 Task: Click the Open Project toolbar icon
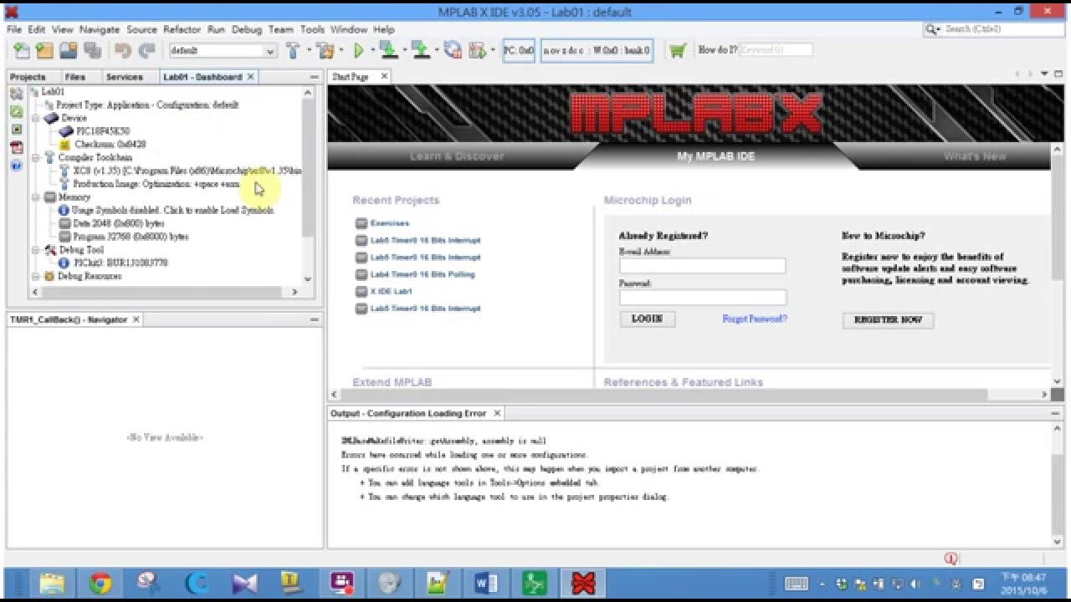pos(68,50)
